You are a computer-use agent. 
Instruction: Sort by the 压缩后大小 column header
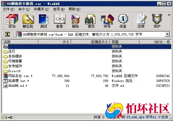[x=91, y=42]
